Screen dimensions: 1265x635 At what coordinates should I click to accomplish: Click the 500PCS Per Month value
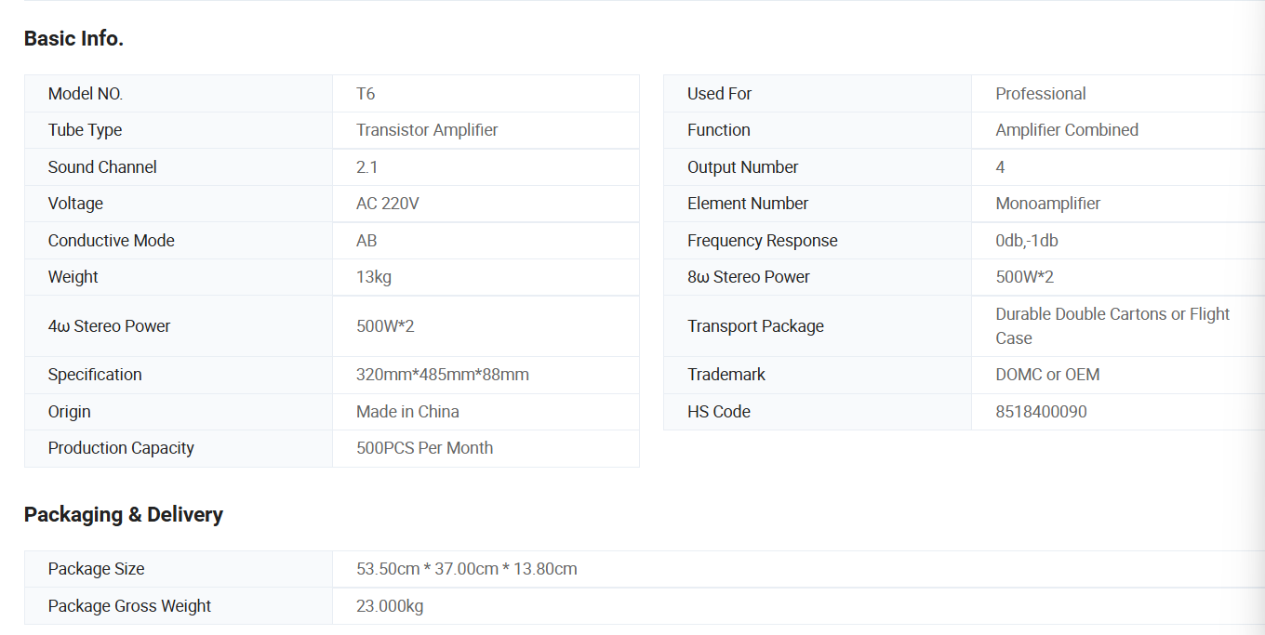click(x=424, y=448)
